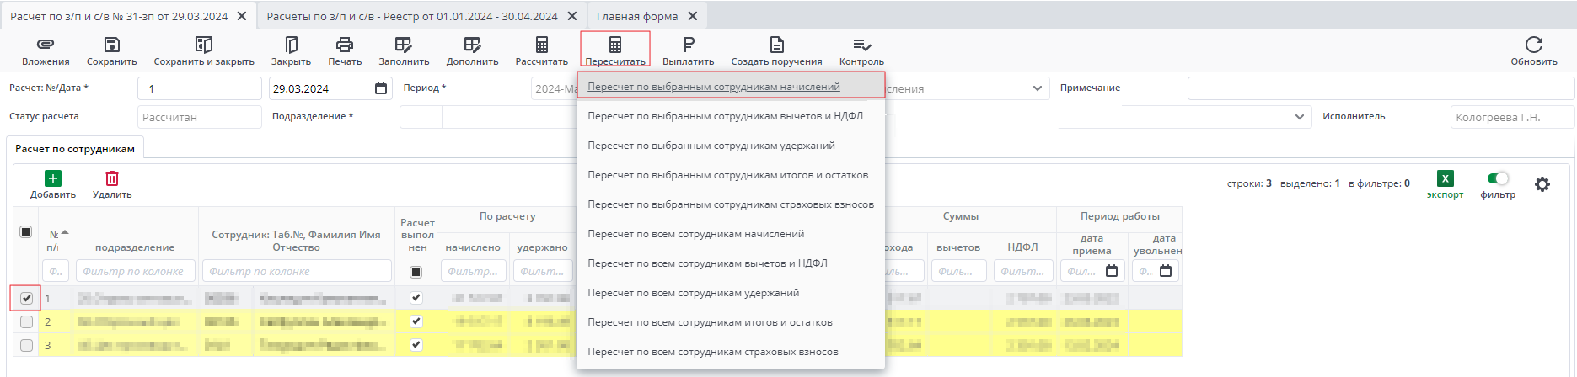Click the Рассчитать calculator icon
The image size is (1577, 377).
pyautogui.click(x=542, y=44)
